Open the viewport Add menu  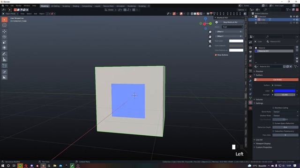pyautogui.click(x=36, y=14)
